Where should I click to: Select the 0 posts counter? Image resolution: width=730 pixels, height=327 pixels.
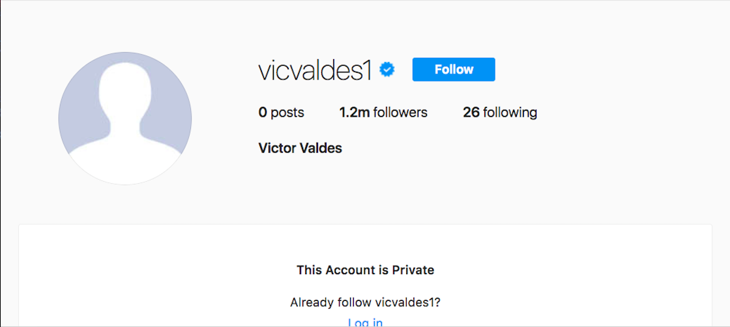pos(281,113)
